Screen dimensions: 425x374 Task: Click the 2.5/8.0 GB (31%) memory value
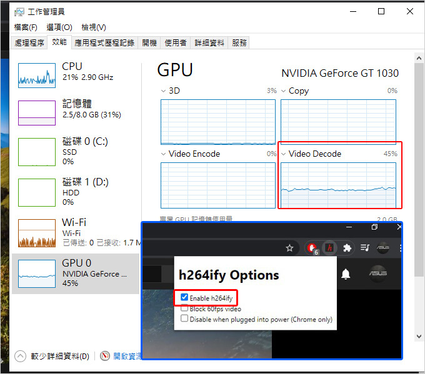click(92, 115)
